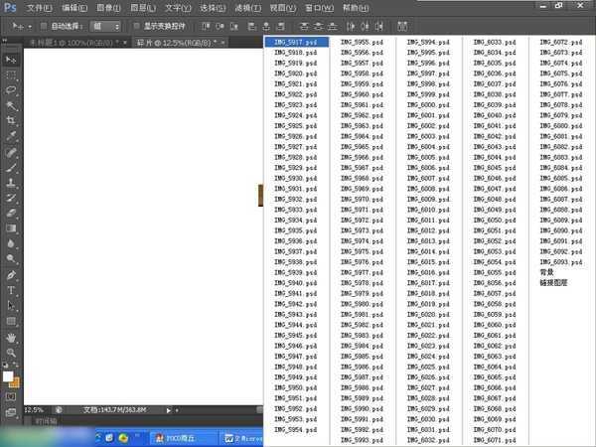Viewport: 596px width, 447px height.
Task: Click the zoom percentage field 12.5%
Action: (34, 409)
